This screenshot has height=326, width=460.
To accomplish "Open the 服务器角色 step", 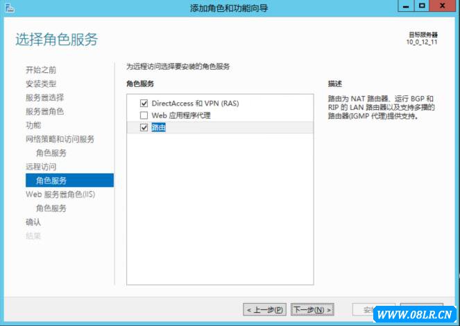I will 44,111.
